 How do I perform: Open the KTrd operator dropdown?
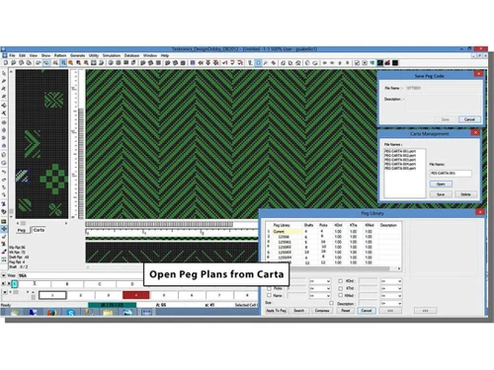click(x=391, y=288)
